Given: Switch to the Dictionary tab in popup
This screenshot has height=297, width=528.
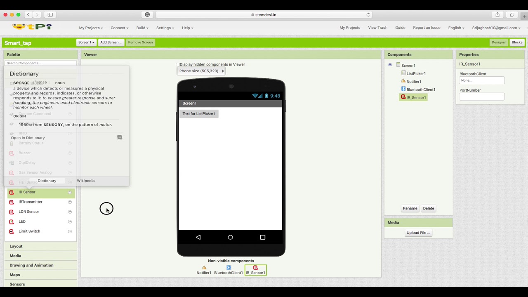Looking at the screenshot, I should [x=47, y=181].
